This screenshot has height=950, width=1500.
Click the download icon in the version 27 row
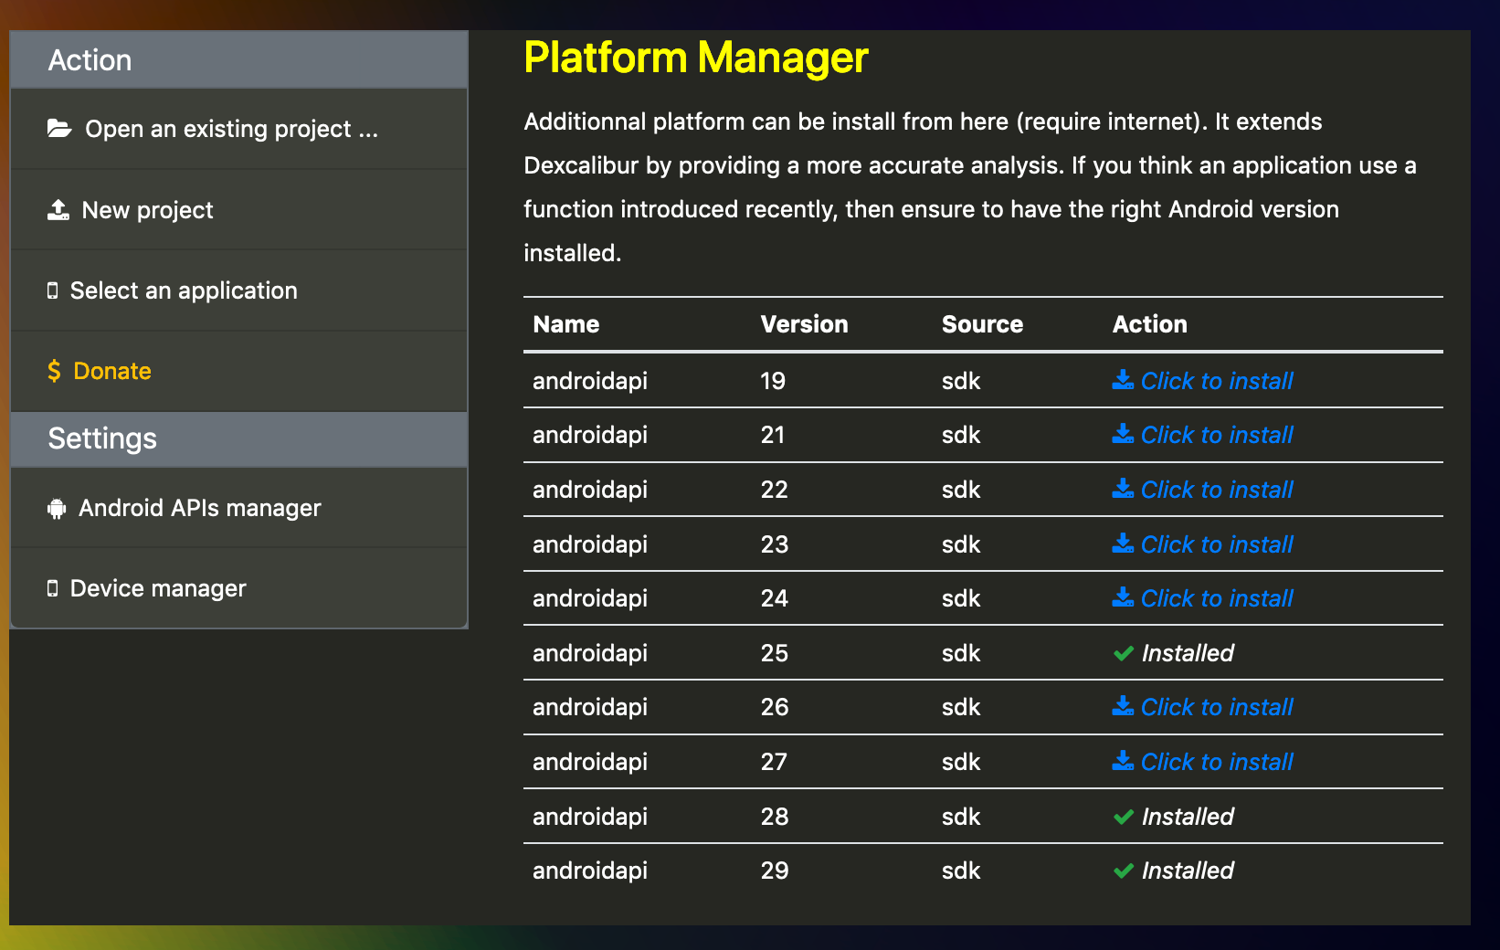pyautogui.click(x=1123, y=761)
